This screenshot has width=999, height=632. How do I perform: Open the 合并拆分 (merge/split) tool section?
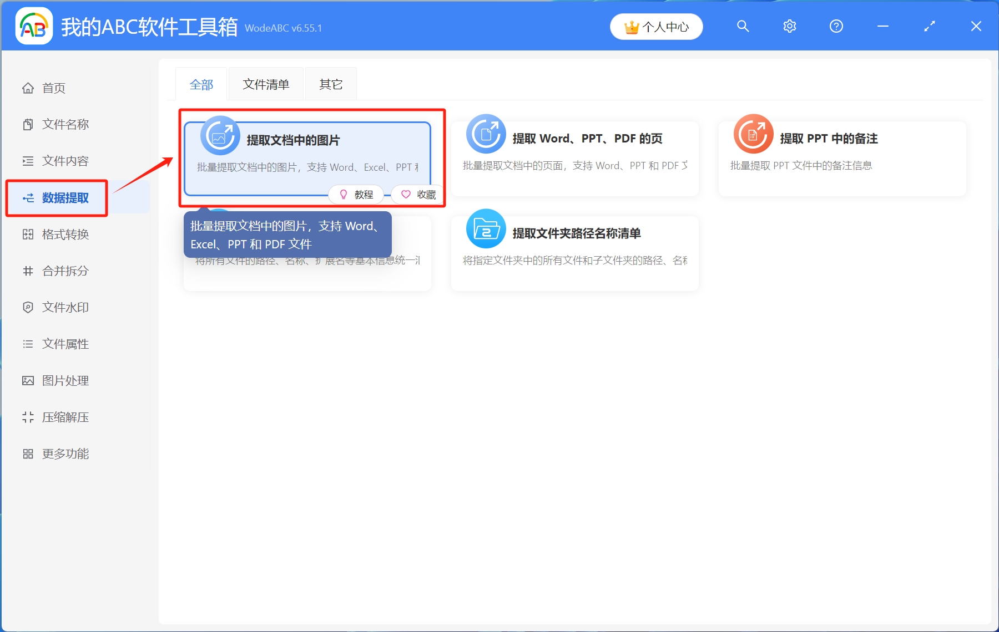(63, 271)
